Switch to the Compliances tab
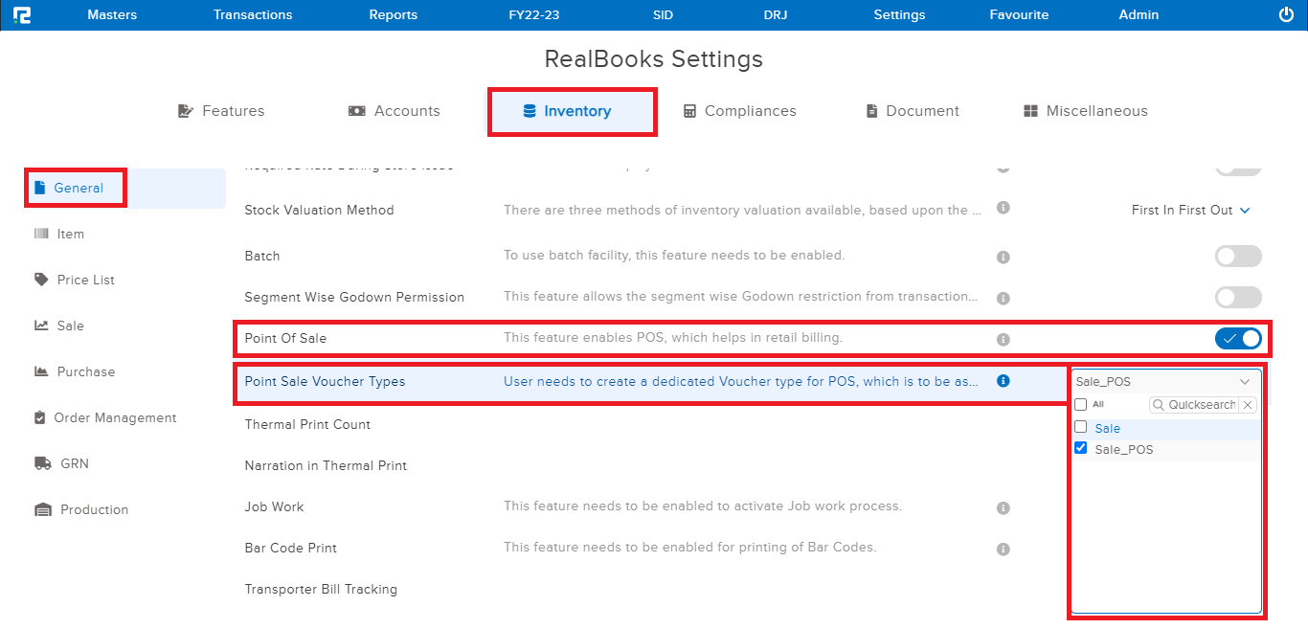Screen dimensions: 1308x629 pyautogui.click(x=739, y=111)
